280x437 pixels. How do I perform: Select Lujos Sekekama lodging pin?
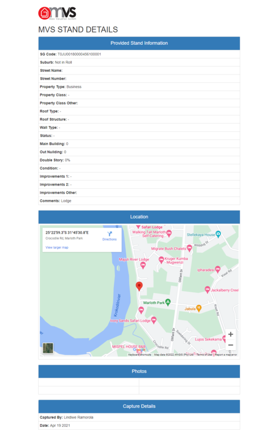click(x=224, y=339)
